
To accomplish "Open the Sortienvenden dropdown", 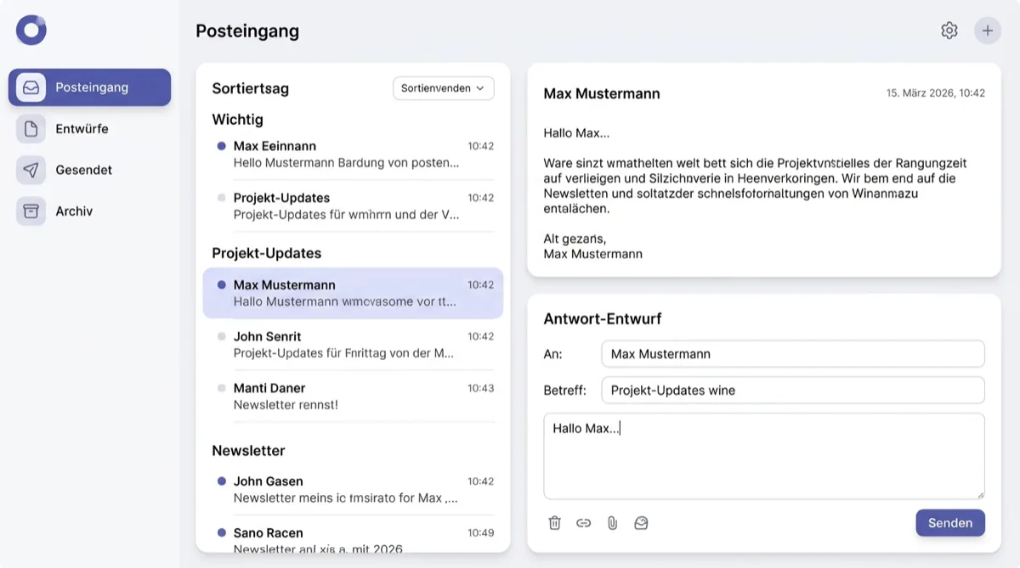I will (444, 88).
